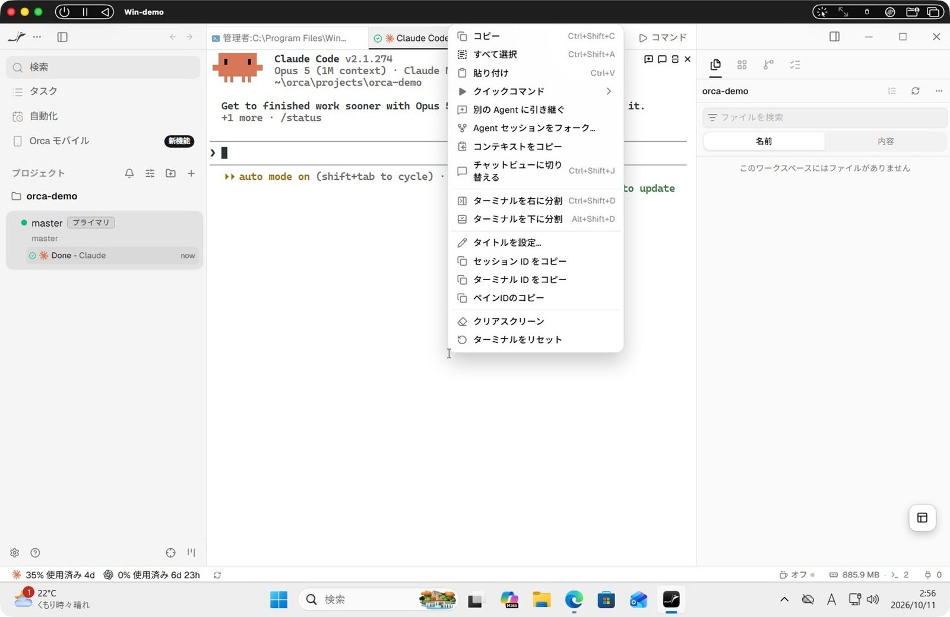Click the floating layout button at bottom right
950x617 pixels.
coord(922,518)
